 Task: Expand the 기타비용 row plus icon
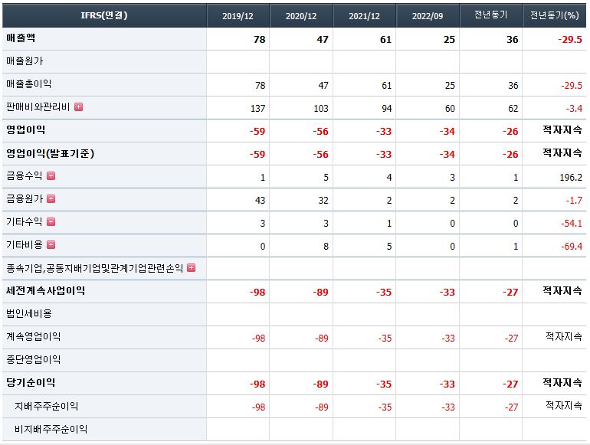point(51,245)
